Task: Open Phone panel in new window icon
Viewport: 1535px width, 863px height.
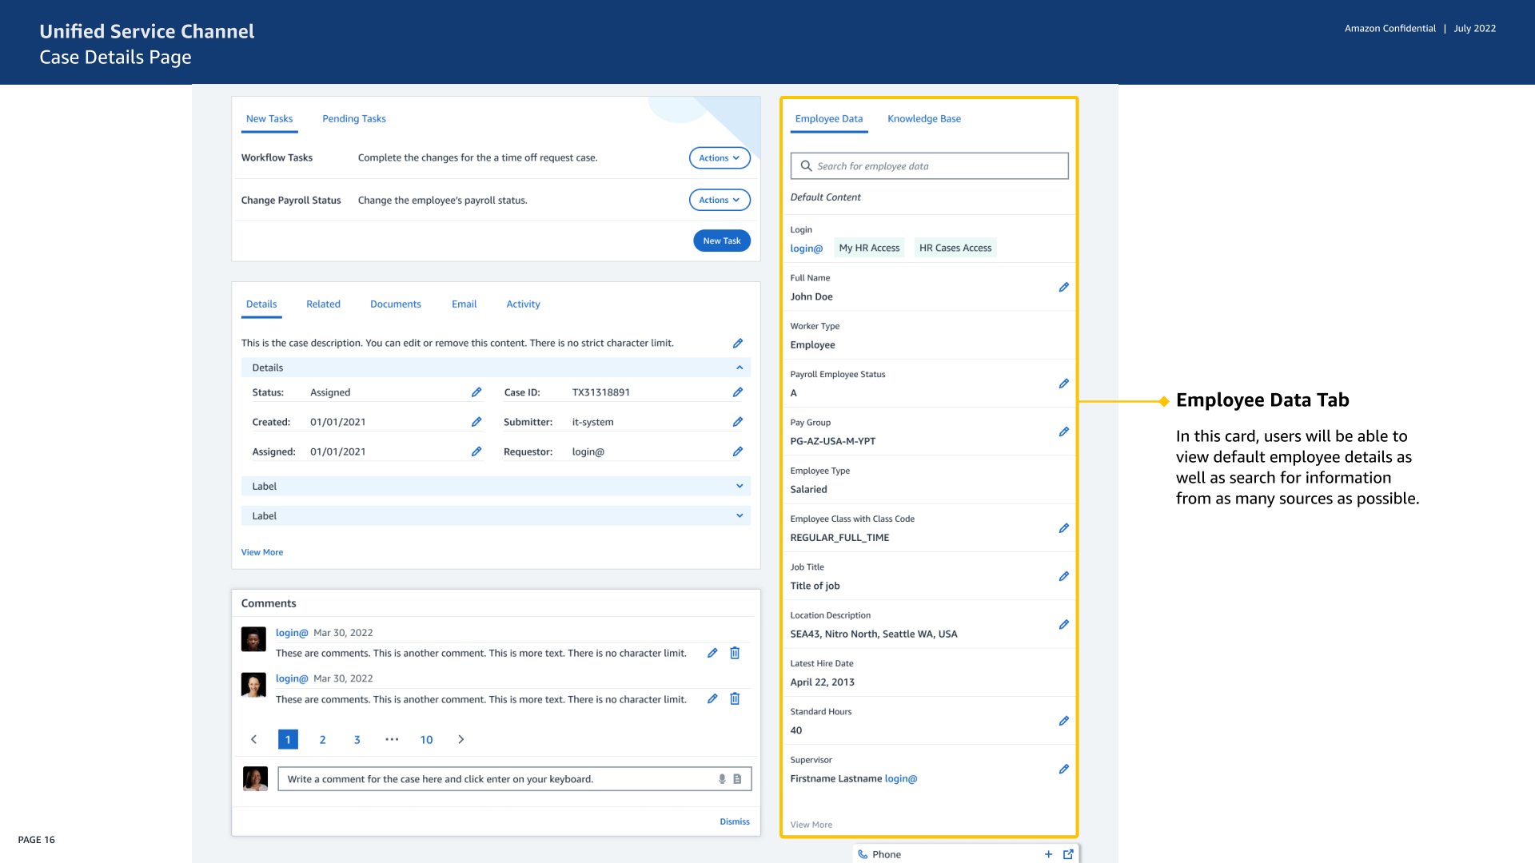Action: [1068, 854]
